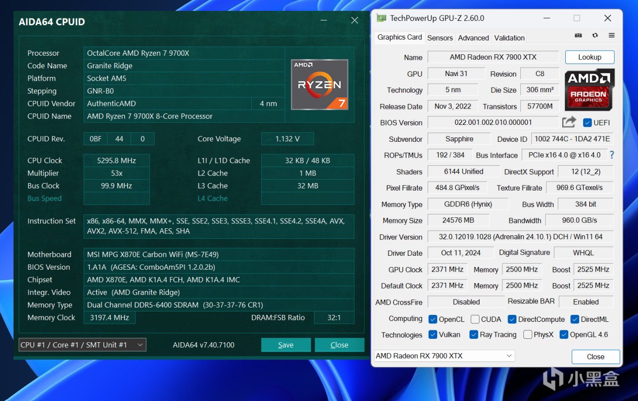
Task: Click the Memory Clock 3197.4 MHz value
Action: click(x=109, y=317)
